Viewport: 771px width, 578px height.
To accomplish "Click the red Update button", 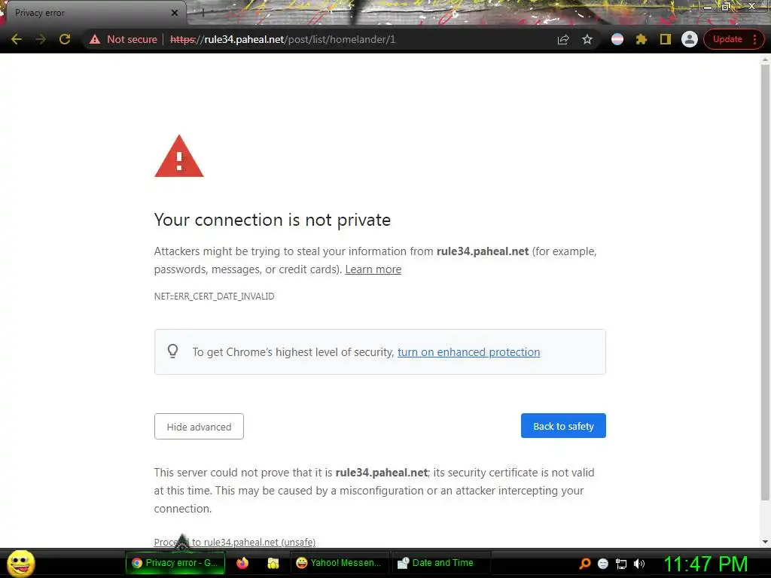I will pos(727,39).
